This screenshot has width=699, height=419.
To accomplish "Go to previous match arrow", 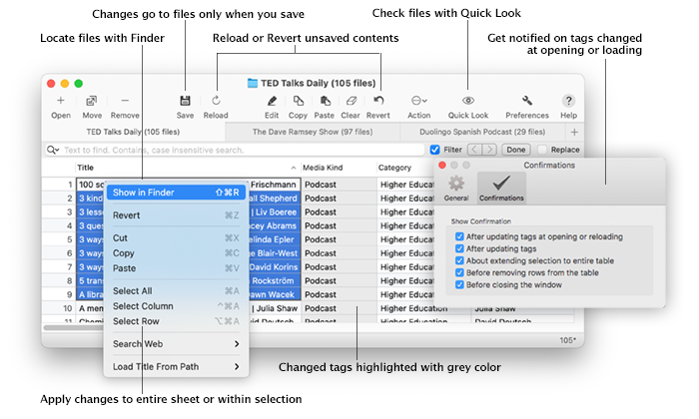I will pyautogui.click(x=474, y=150).
